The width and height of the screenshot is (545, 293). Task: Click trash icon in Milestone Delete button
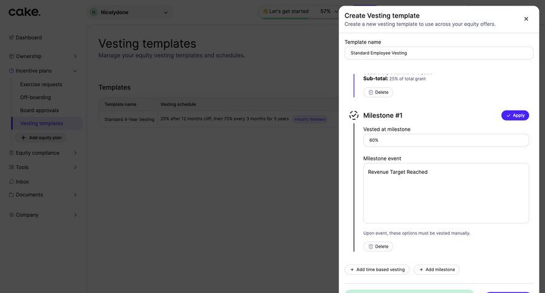pyautogui.click(x=371, y=246)
